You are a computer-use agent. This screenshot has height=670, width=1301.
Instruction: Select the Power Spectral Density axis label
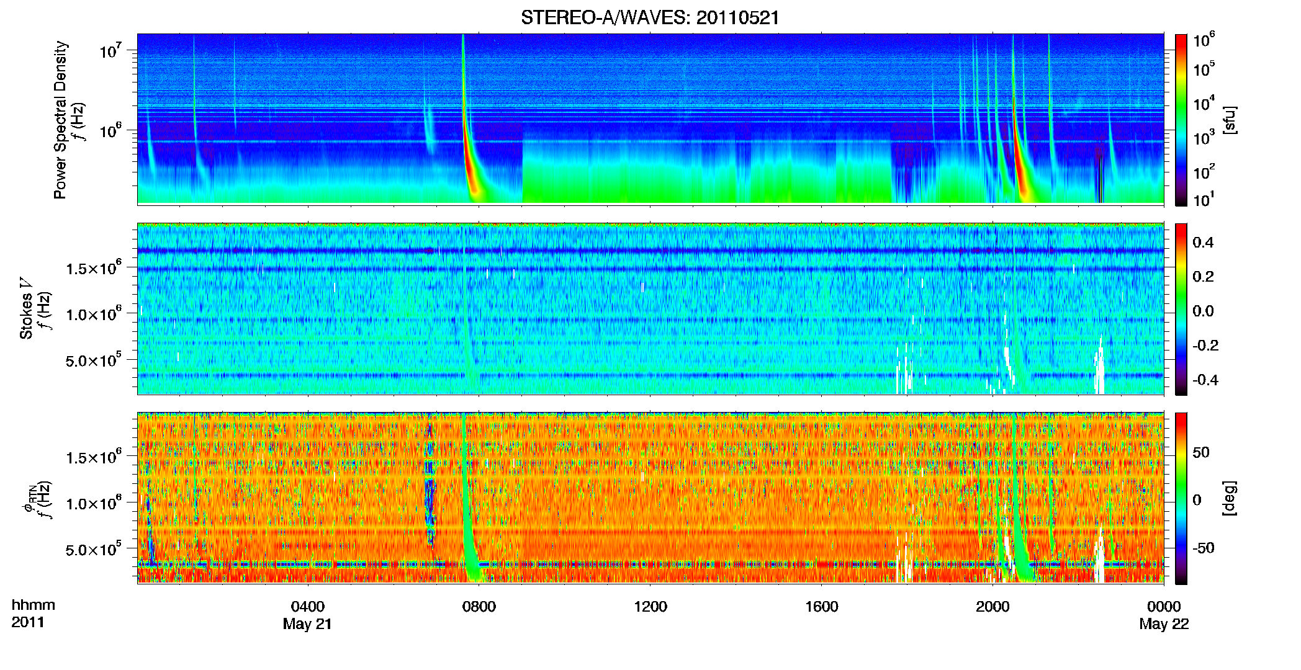(x=60, y=120)
